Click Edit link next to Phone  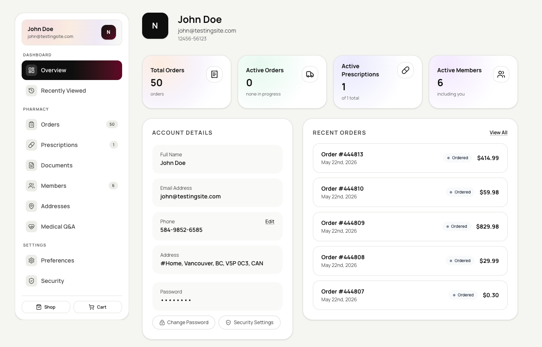[270, 222]
